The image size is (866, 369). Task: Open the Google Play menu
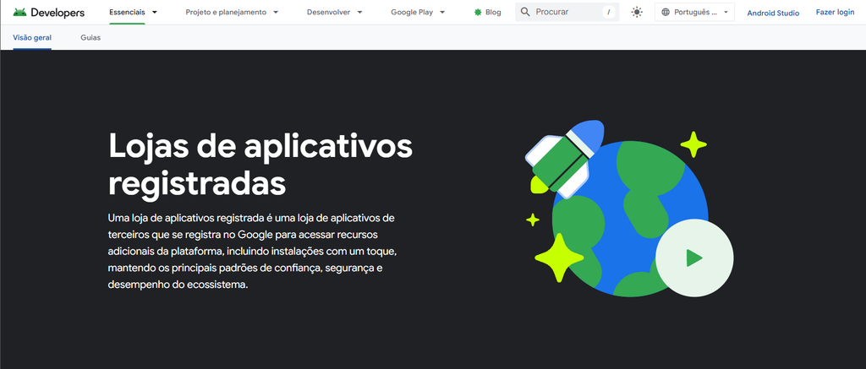[412, 12]
